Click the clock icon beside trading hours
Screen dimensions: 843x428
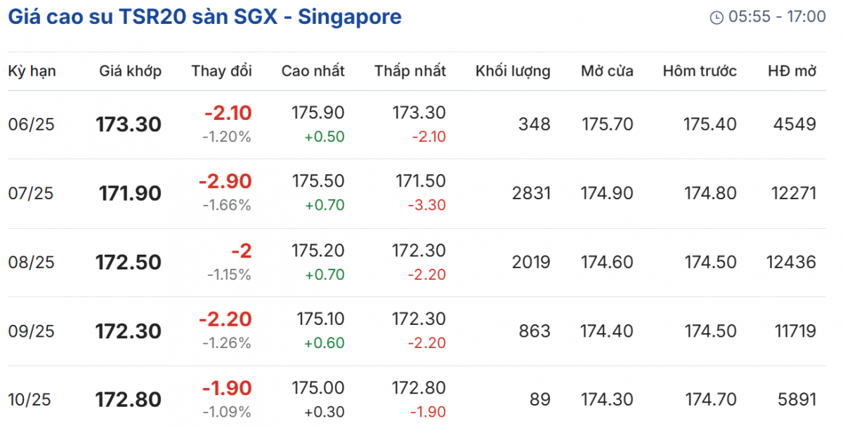tap(717, 18)
